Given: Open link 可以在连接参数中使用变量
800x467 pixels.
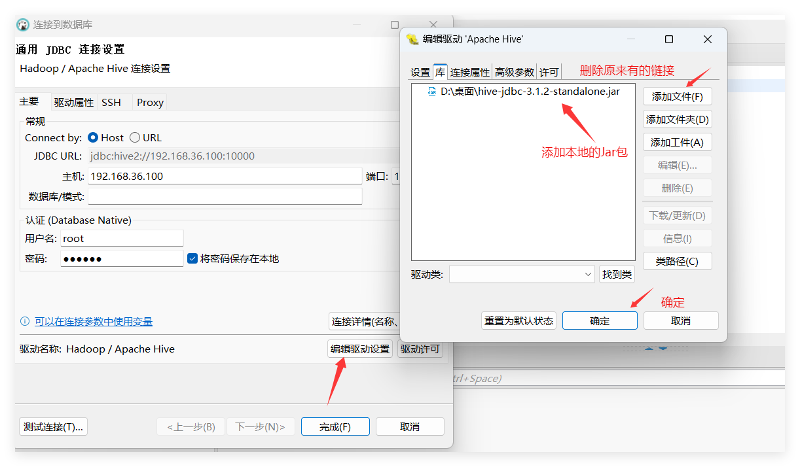Looking at the screenshot, I should pos(94,321).
